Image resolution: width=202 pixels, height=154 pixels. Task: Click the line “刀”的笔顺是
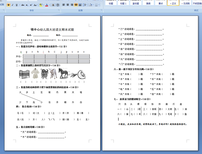click(141, 29)
